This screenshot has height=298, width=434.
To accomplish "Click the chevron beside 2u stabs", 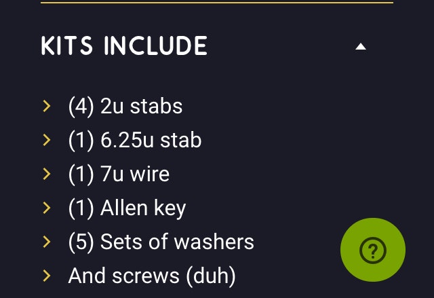I will click(x=47, y=106).
